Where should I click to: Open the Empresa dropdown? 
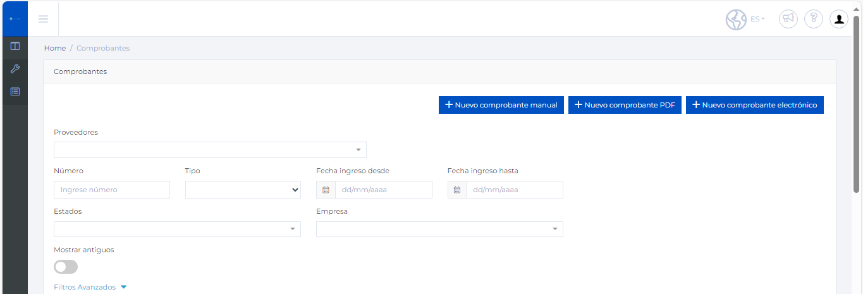click(x=439, y=229)
